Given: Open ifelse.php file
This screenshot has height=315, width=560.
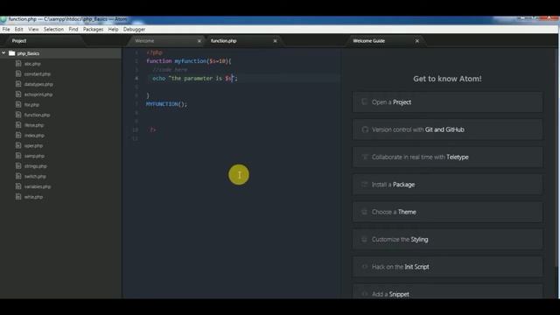Looking at the screenshot, I should tap(34, 125).
